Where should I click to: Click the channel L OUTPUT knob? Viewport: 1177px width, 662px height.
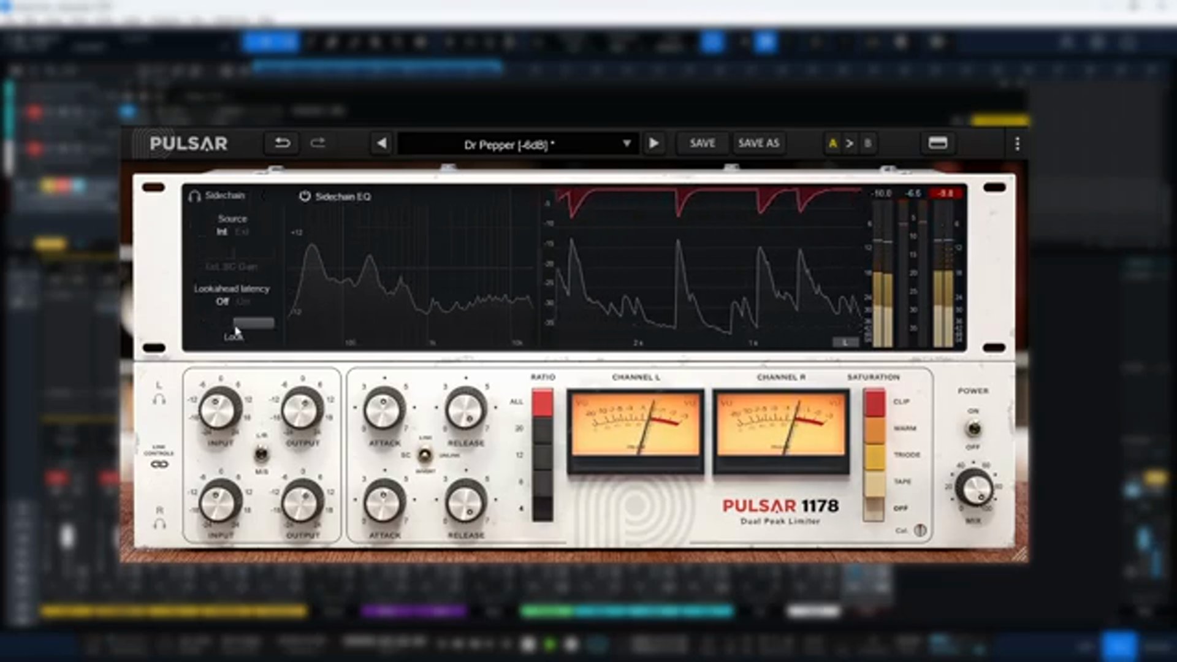coord(302,408)
